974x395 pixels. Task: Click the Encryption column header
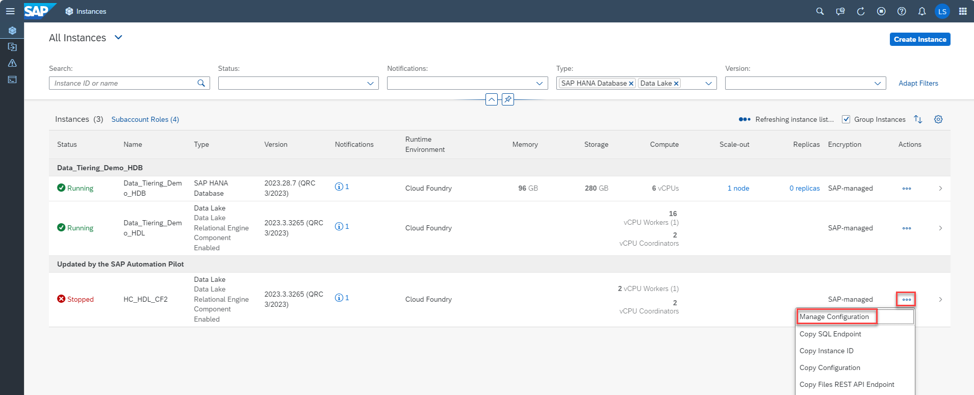point(844,144)
